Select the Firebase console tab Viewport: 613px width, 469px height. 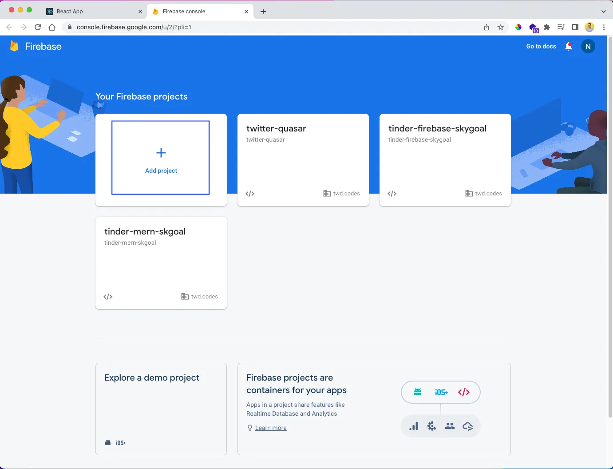click(200, 12)
